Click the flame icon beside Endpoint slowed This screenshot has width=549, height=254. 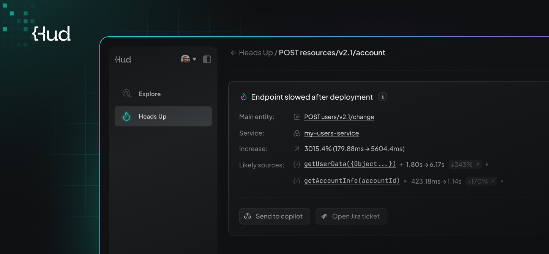point(244,97)
